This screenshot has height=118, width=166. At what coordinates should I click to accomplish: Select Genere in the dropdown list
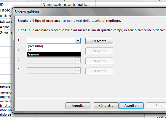54,54
